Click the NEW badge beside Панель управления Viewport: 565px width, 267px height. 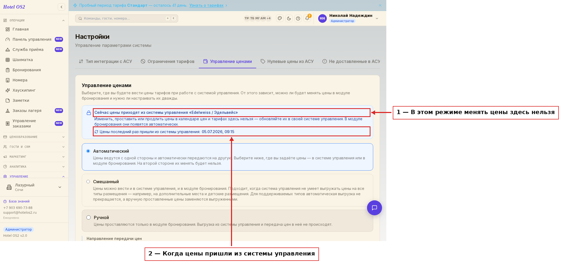click(59, 39)
